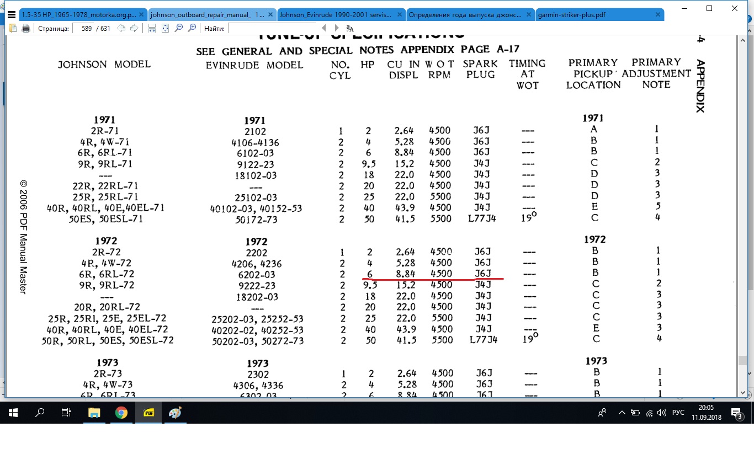This screenshot has width=754, height=454.
Task: Open Google Chrome from taskbar
Action: (121, 413)
